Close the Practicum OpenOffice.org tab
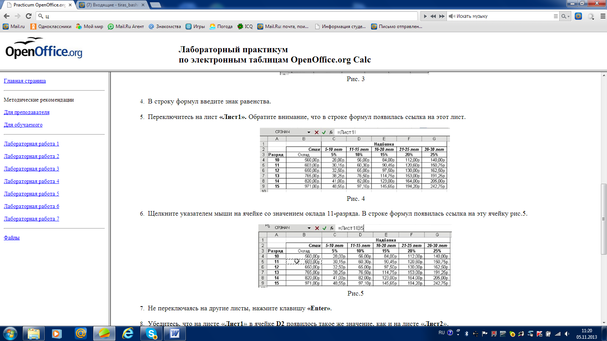 (70, 5)
